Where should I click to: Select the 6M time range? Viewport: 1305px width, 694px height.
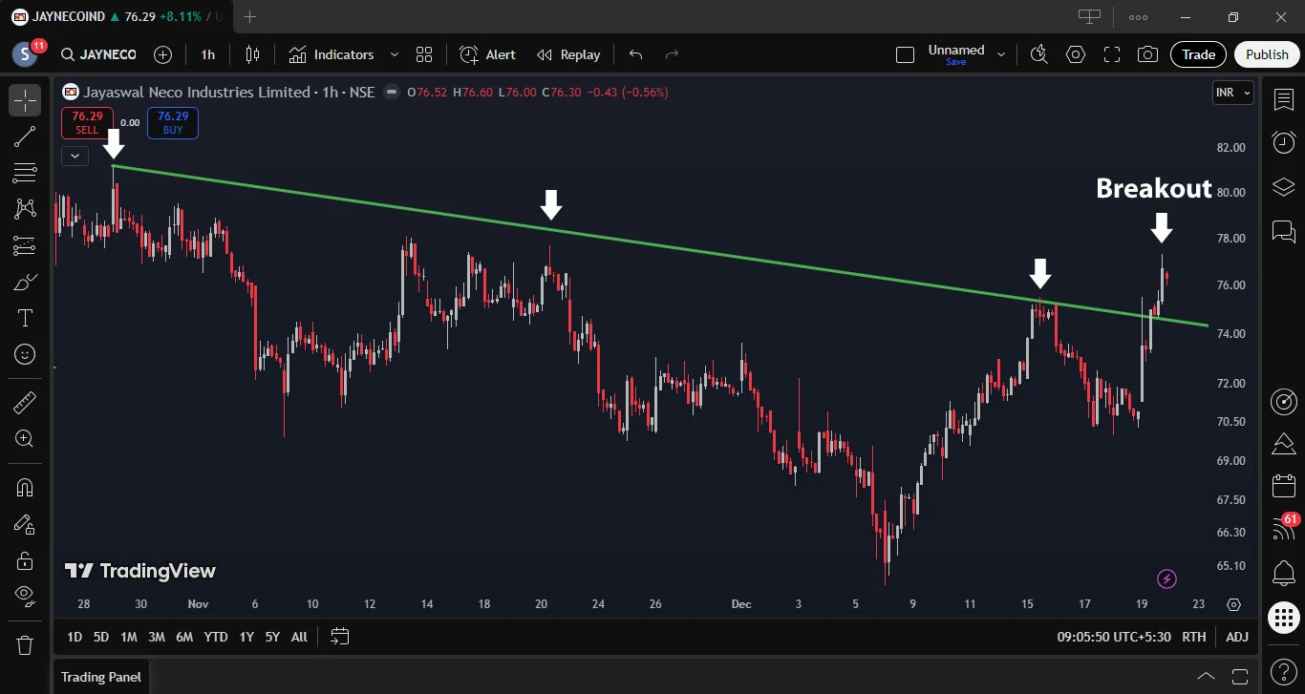[184, 637]
